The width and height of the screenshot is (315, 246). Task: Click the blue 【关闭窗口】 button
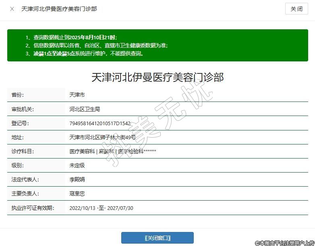[x=157, y=238]
